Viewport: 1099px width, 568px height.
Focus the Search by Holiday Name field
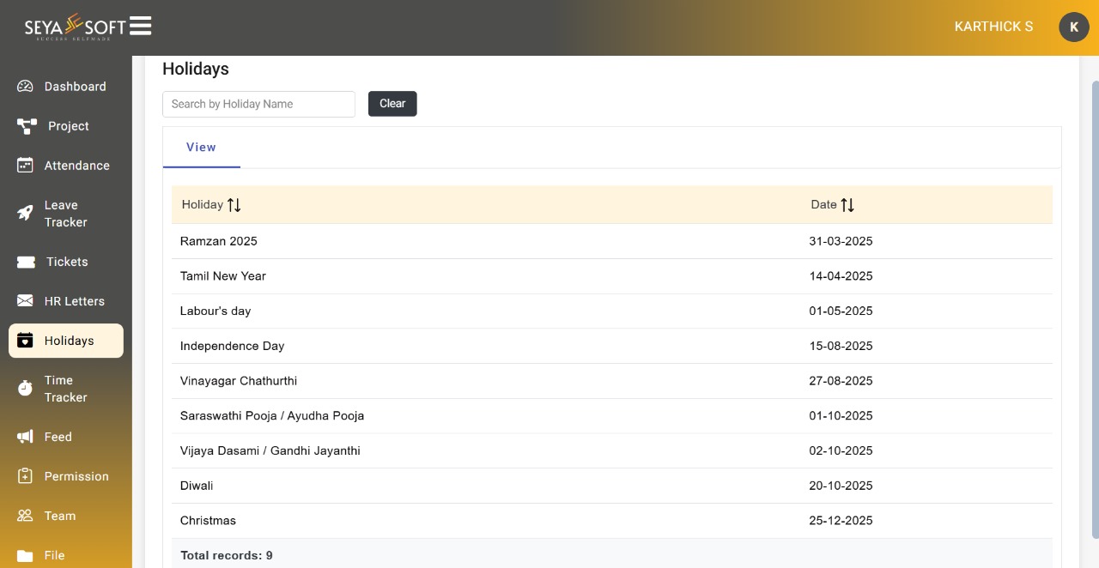click(258, 104)
